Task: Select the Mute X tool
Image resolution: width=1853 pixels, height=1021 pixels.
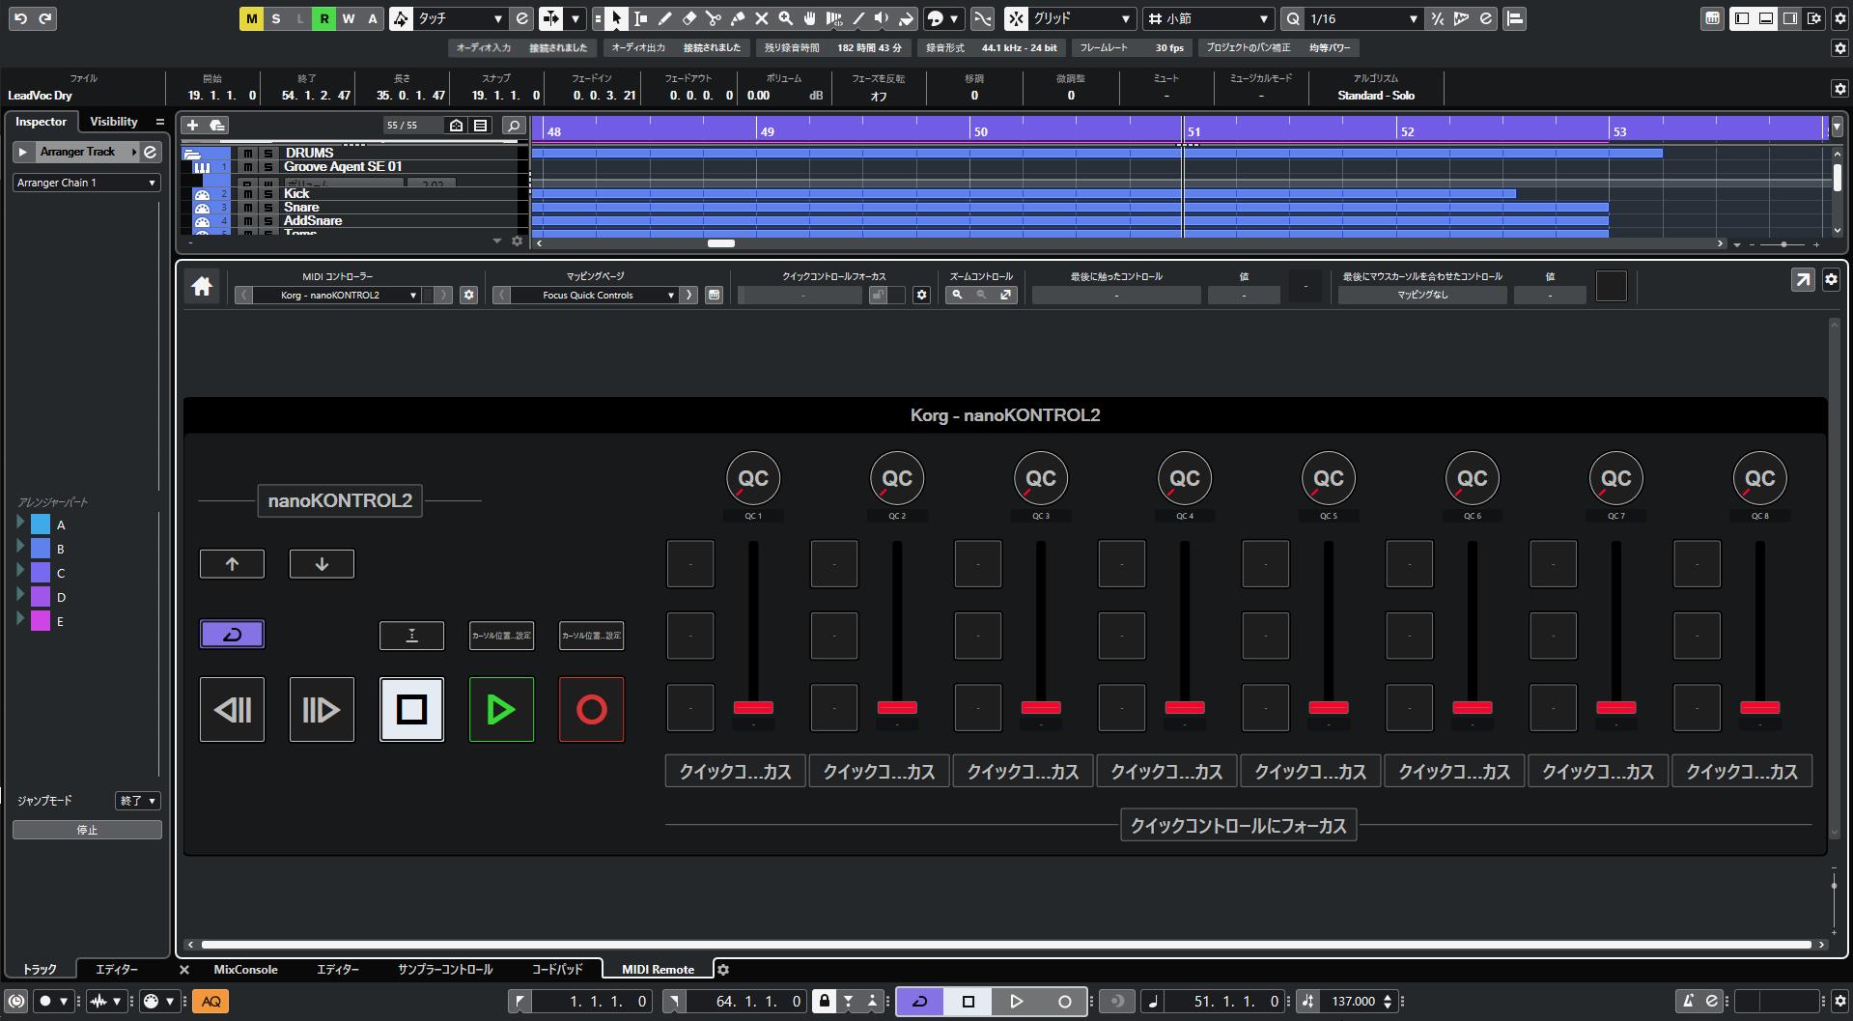Action: tap(762, 18)
